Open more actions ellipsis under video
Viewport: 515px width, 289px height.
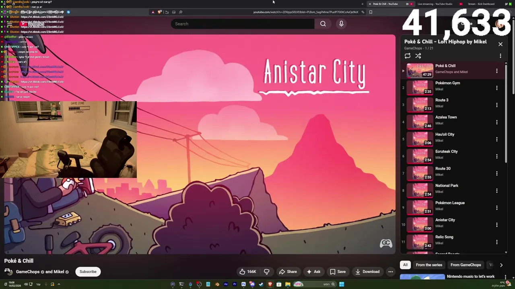tap(390, 272)
